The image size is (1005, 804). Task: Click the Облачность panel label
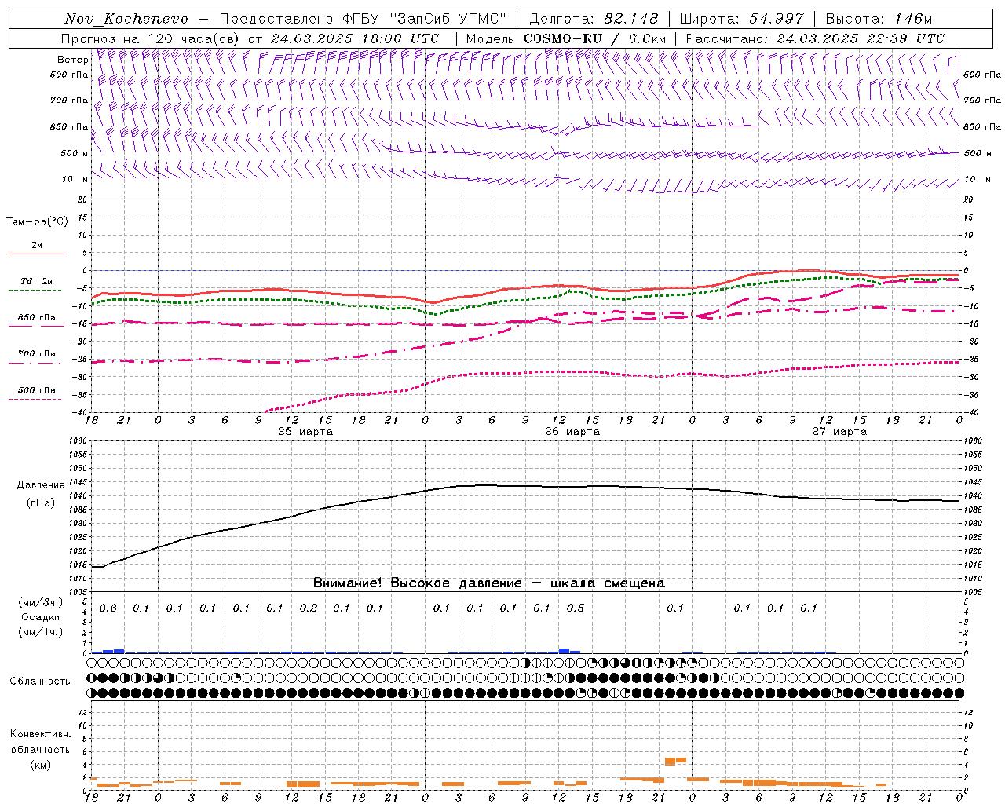click(x=40, y=682)
